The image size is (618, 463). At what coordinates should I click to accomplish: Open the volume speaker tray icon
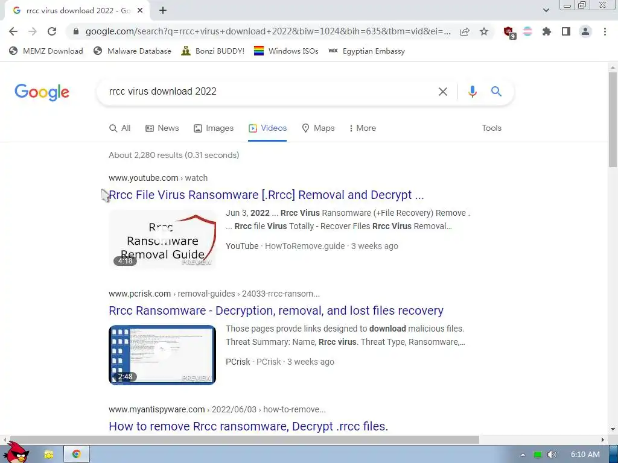tap(552, 455)
